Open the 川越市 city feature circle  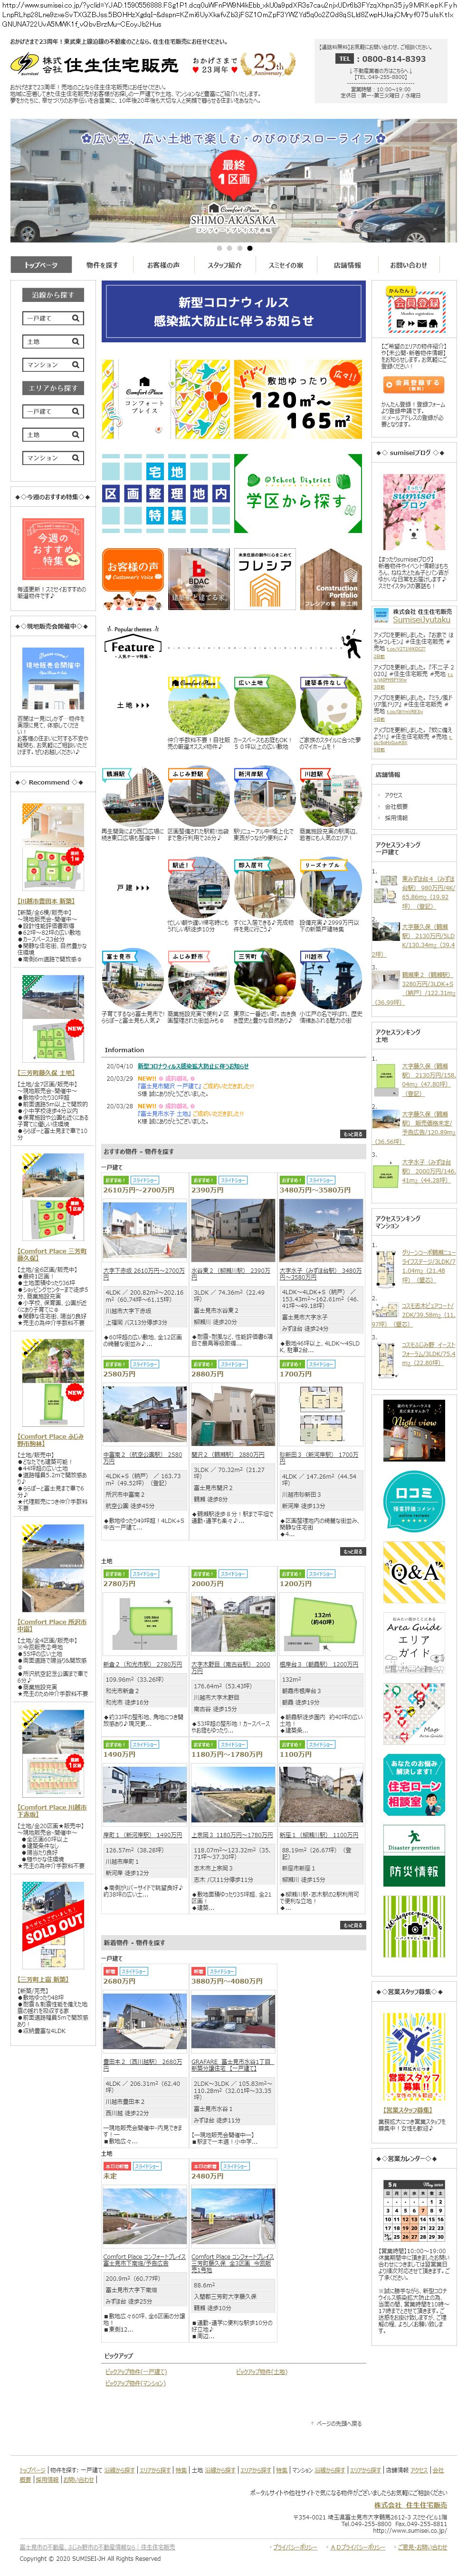click(331, 979)
